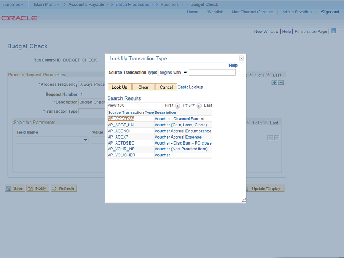344x258 pixels.
Task: Click the page layout icon beside Personalize Page
Action: point(333,31)
